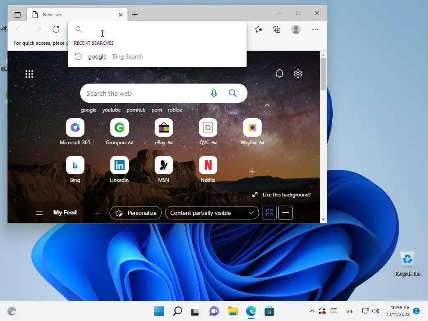The width and height of the screenshot is (428, 321).
Task: Open taskbar Search magnifier
Action: point(177,311)
